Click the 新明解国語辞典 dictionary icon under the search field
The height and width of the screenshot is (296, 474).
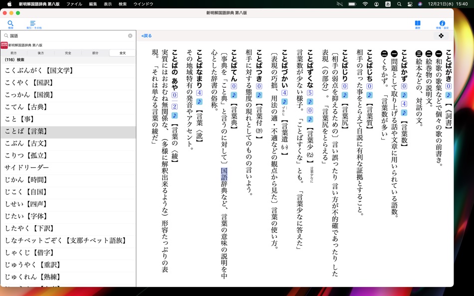[4, 45]
